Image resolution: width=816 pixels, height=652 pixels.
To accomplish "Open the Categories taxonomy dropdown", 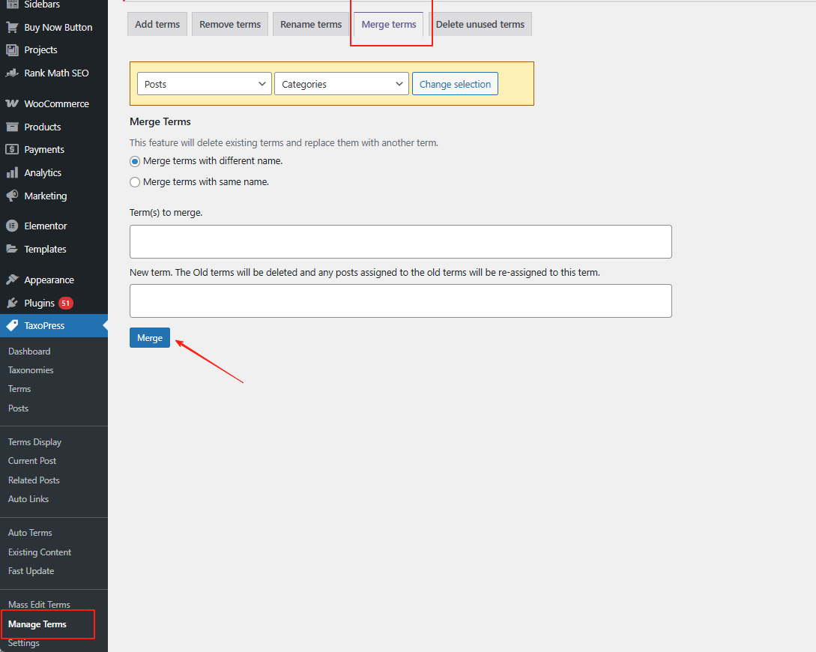I will 341,84.
